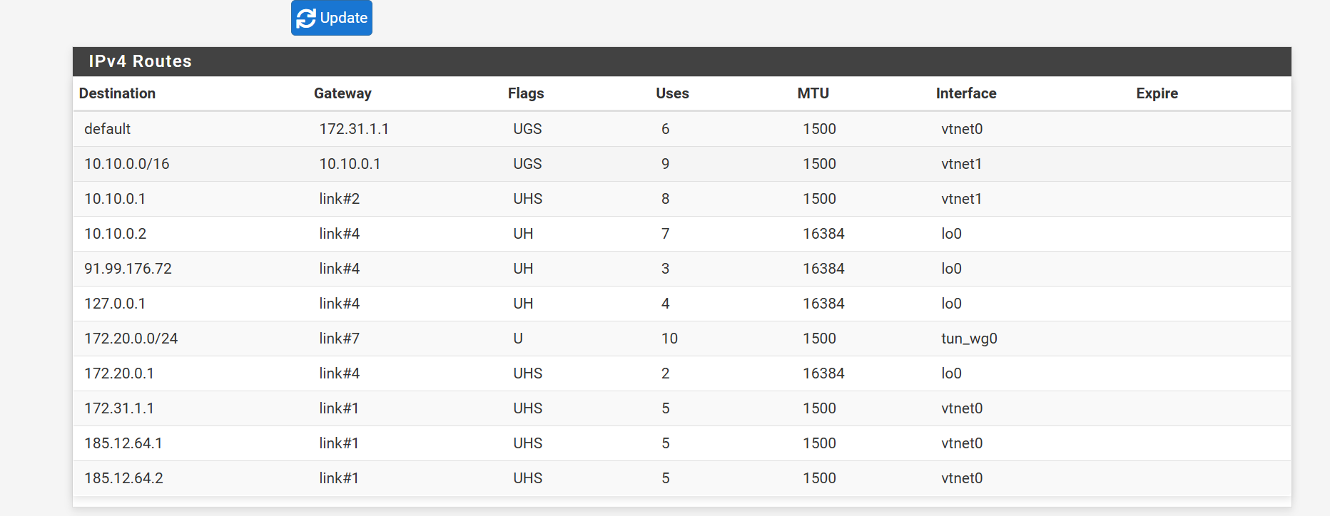
Task: Click destination 172.20.0.0/24
Action: (131, 339)
